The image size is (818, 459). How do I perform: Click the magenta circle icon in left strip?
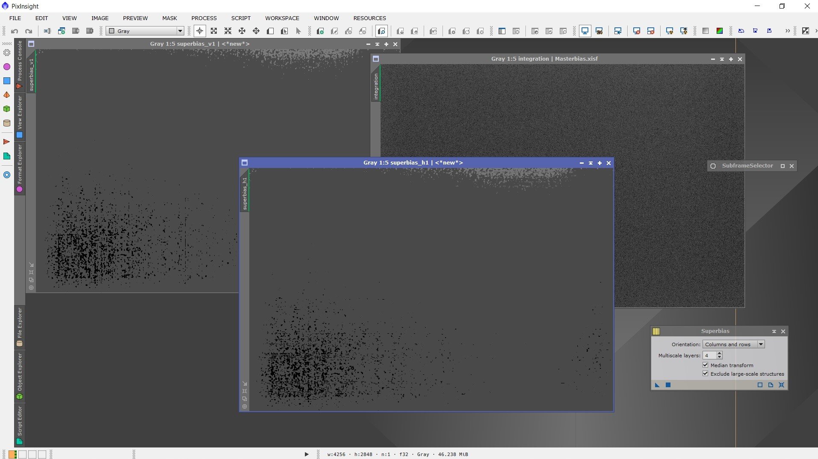click(x=7, y=67)
